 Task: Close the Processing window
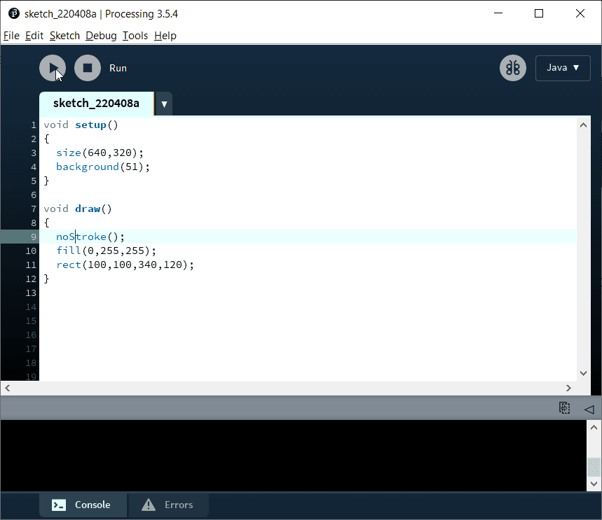580,13
